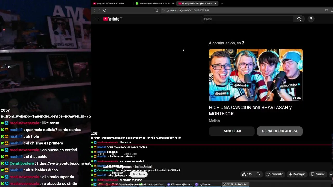Click 'ah hola' chat message
Screen dimensions: 333x187
[32, 136]
